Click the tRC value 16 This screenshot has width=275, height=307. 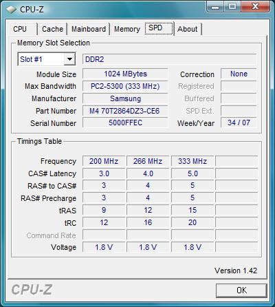(x=148, y=222)
